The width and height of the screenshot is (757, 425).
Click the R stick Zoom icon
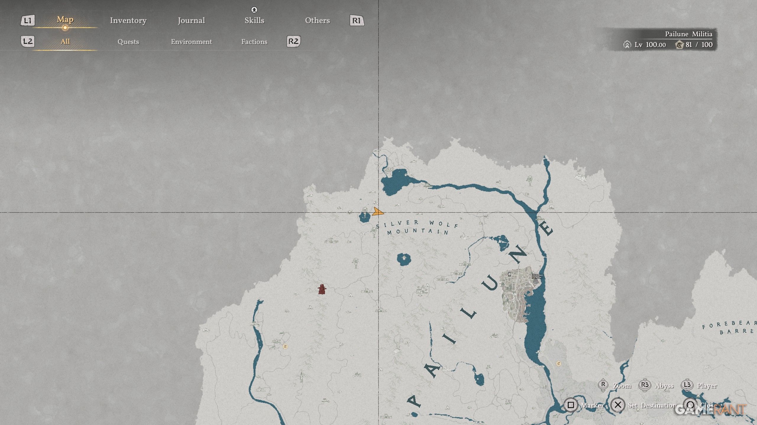coord(603,385)
